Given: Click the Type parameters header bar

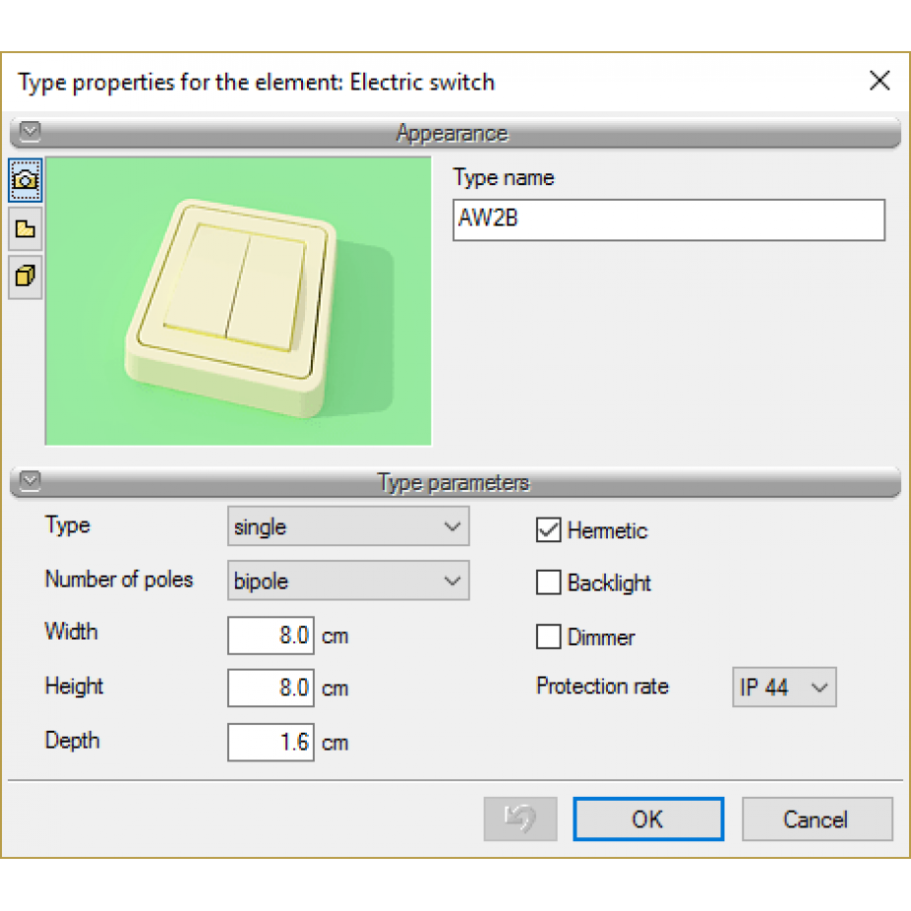Looking at the screenshot, I should pyautogui.click(x=455, y=482).
